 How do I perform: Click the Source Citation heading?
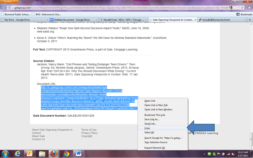point(44,61)
